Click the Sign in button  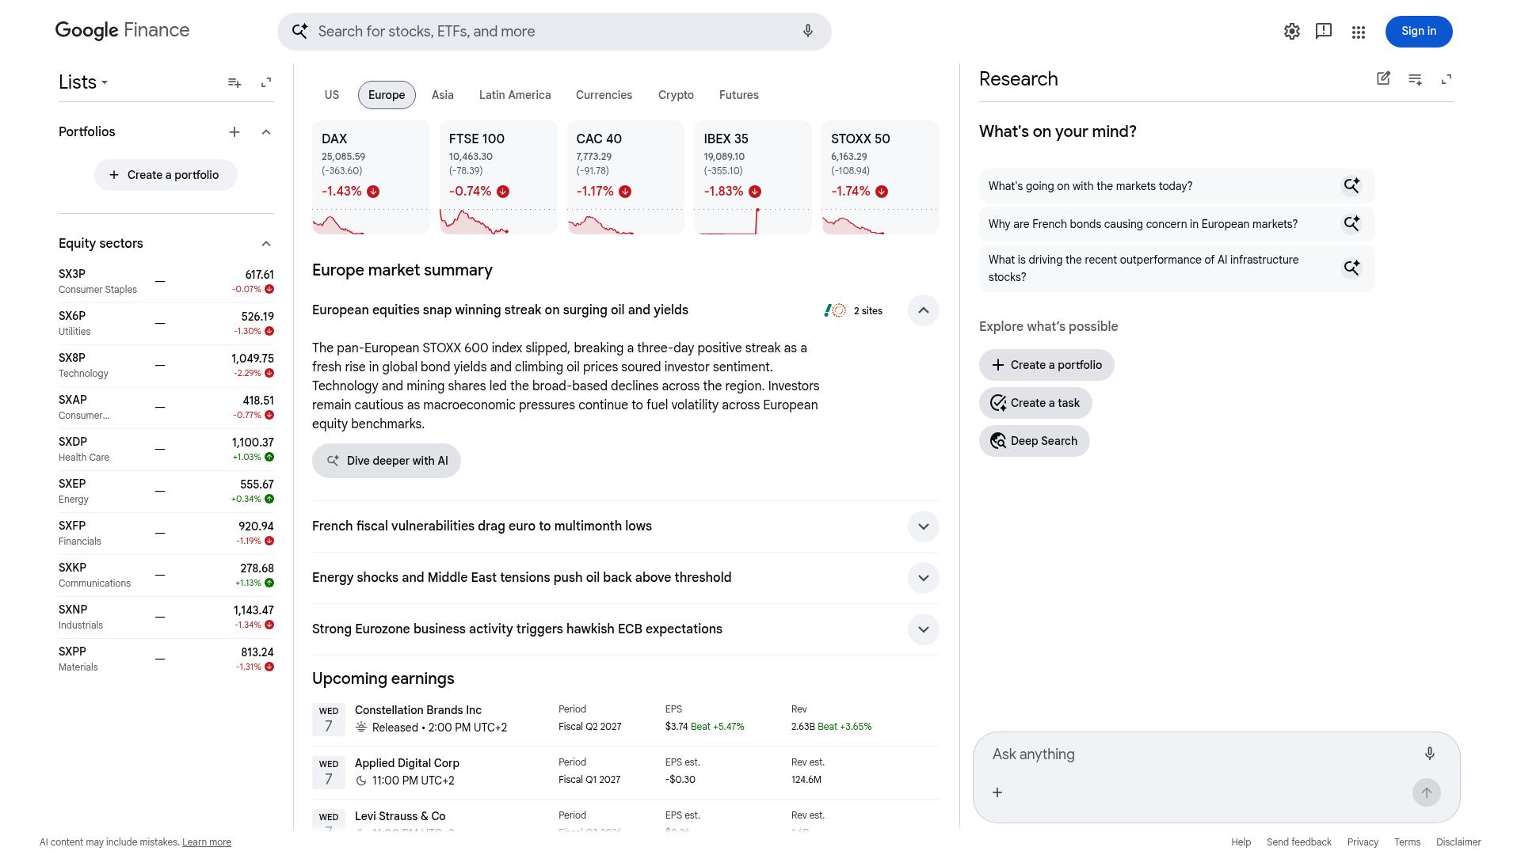tap(1419, 32)
